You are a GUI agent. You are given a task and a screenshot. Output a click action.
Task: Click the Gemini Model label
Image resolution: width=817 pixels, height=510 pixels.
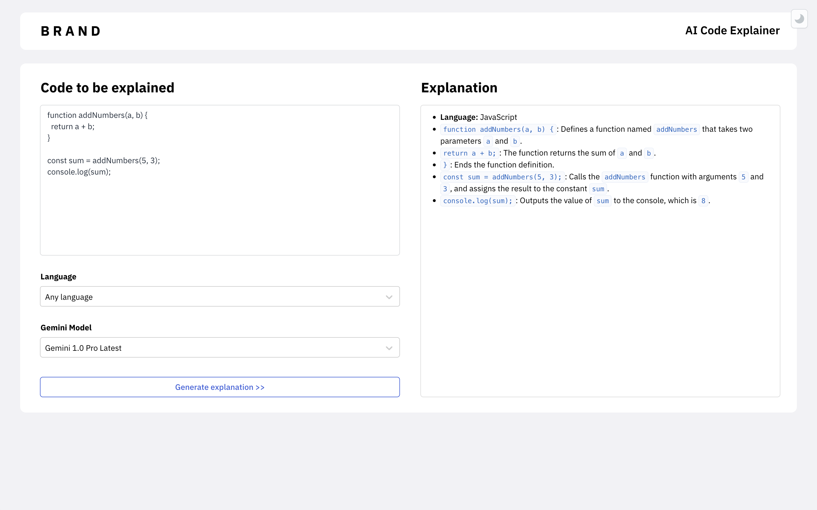pyautogui.click(x=66, y=328)
